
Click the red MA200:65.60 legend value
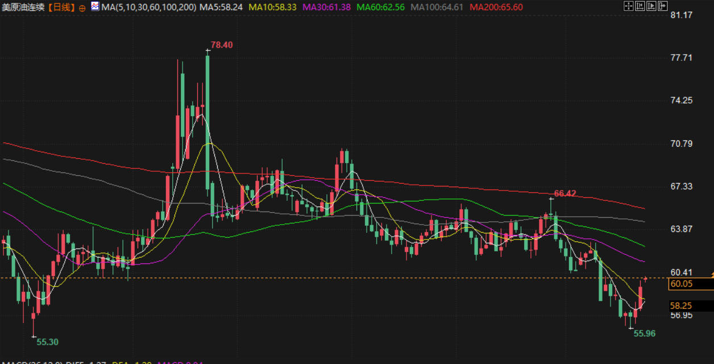tap(497, 7)
